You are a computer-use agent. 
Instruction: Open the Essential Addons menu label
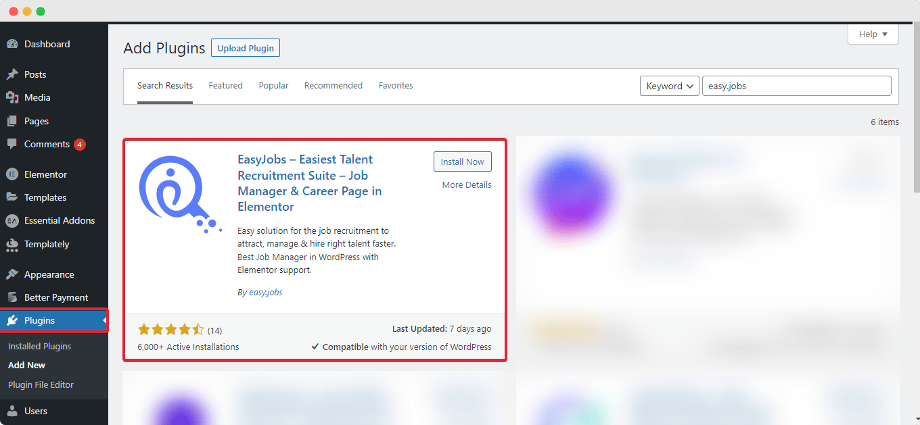pos(60,220)
